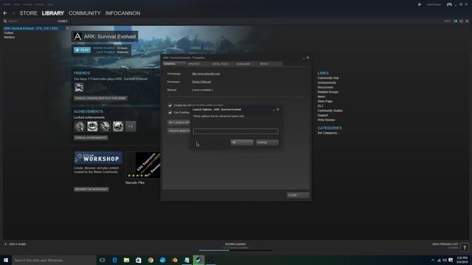Click the library search magnifier icon

pyautogui.click(x=5, y=21)
